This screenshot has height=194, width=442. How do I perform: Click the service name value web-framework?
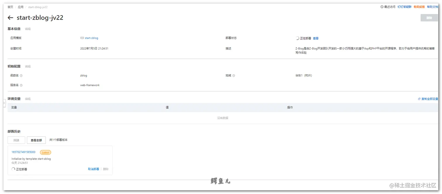click(90, 85)
